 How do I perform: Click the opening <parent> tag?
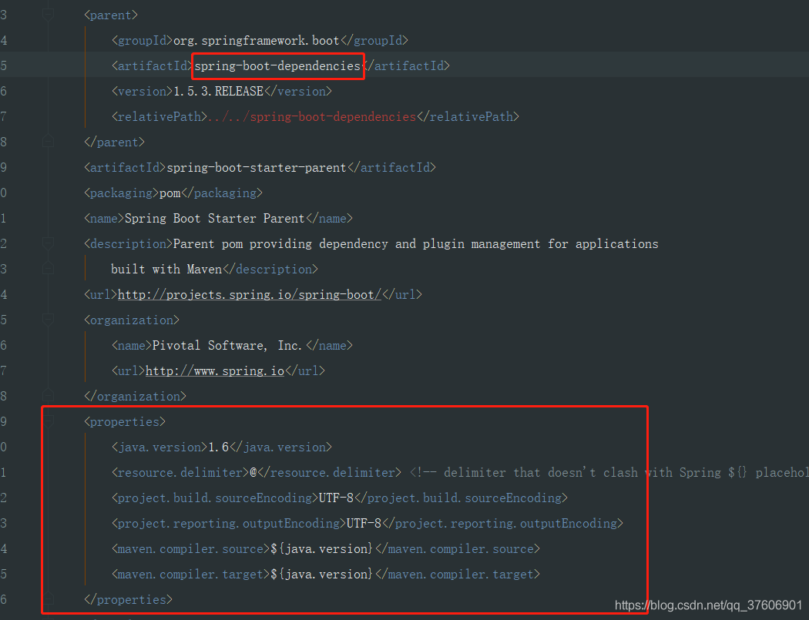110,15
